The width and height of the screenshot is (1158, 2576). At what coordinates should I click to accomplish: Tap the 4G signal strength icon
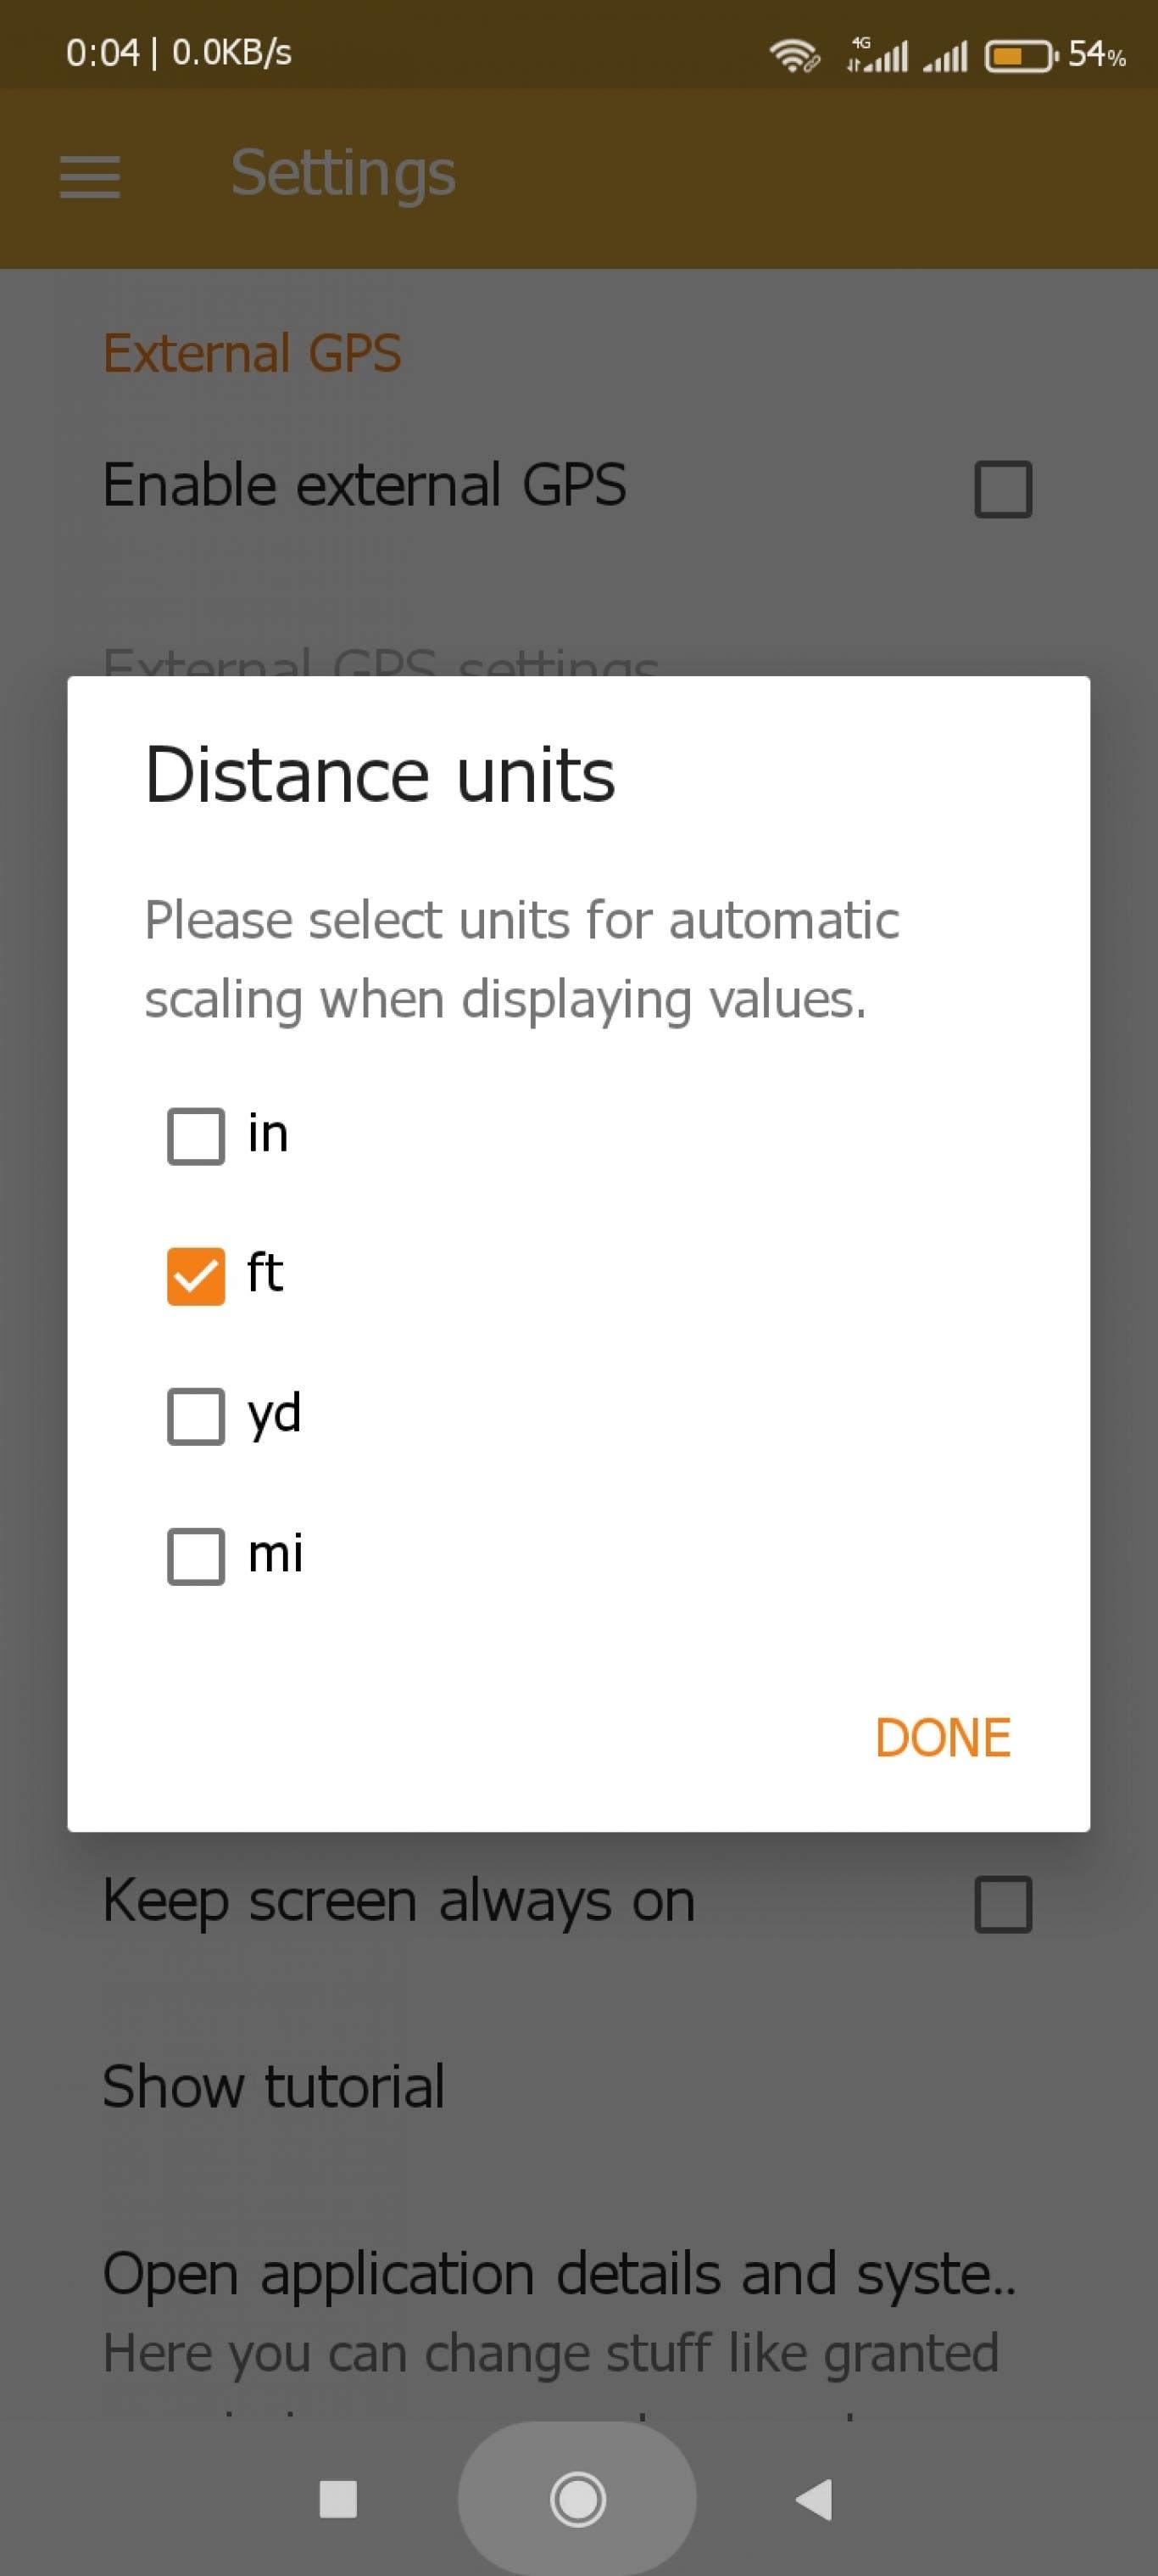pyautogui.click(x=877, y=54)
